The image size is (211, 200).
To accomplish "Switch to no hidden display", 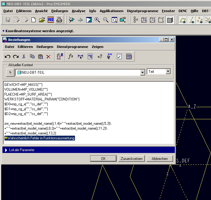I will click(x=161, y=20).
